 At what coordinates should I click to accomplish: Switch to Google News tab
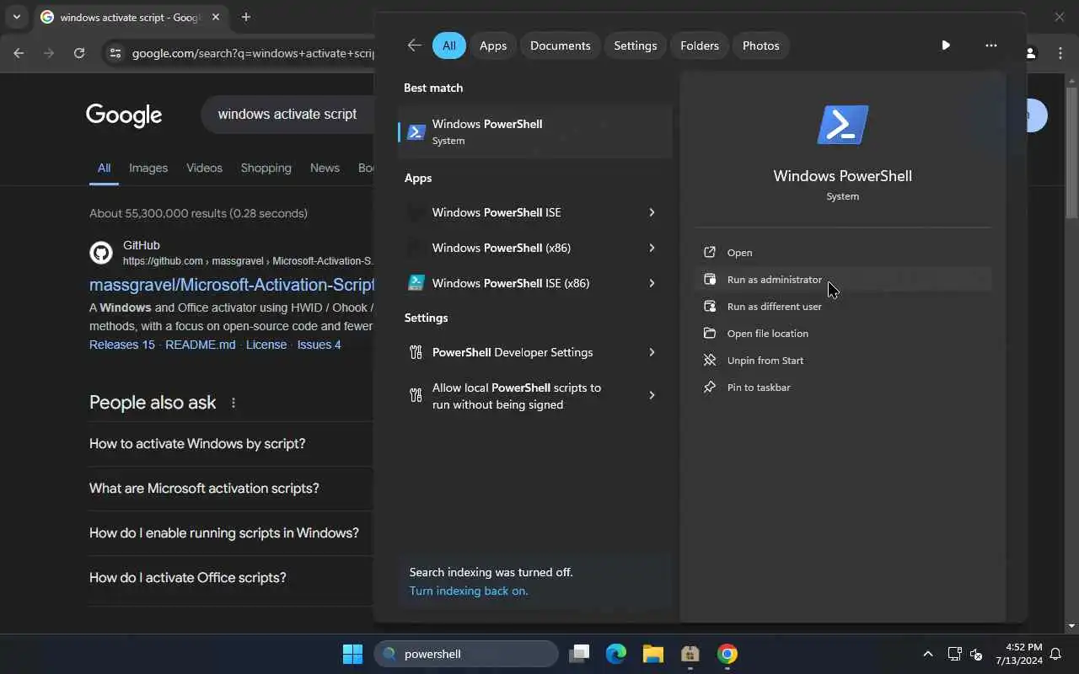click(325, 168)
